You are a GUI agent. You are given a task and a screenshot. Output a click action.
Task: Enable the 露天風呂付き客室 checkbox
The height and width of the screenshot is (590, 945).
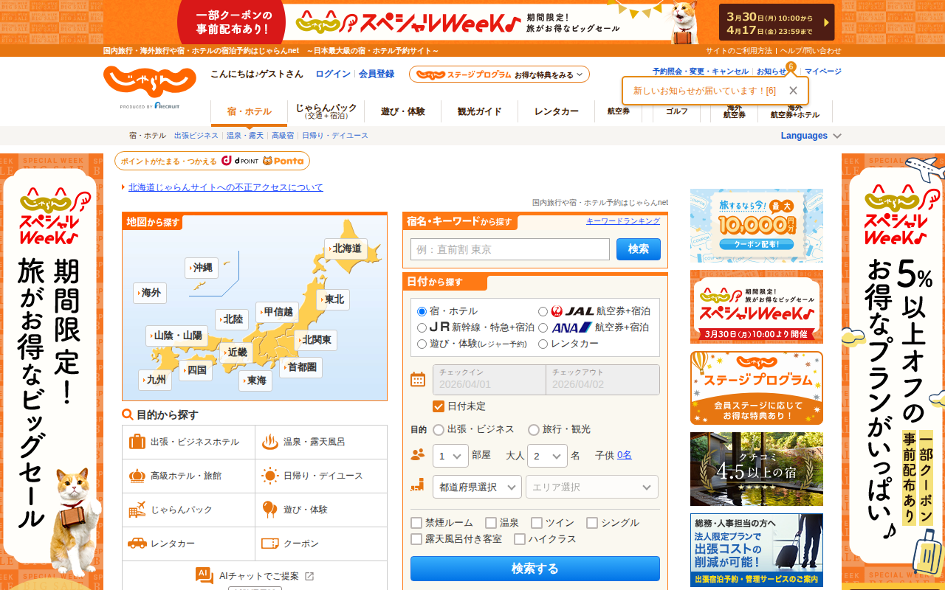point(416,539)
